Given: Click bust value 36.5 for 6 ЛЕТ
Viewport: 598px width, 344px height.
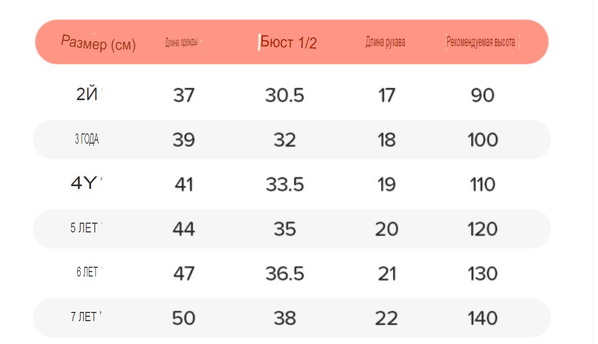Looking at the screenshot, I should [x=285, y=274].
